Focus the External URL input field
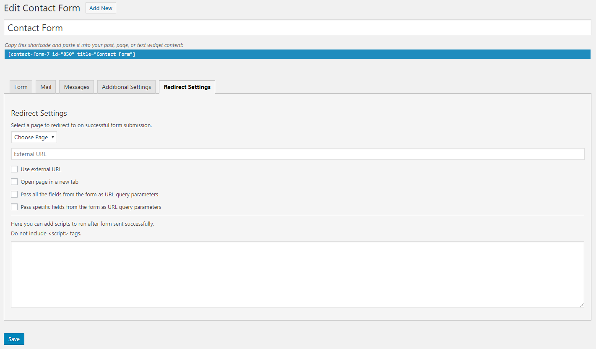The height and width of the screenshot is (349, 596). pyautogui.click(x=297, y=154)
